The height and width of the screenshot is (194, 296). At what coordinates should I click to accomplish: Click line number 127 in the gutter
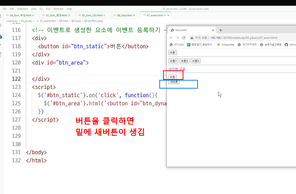point(16,119)
